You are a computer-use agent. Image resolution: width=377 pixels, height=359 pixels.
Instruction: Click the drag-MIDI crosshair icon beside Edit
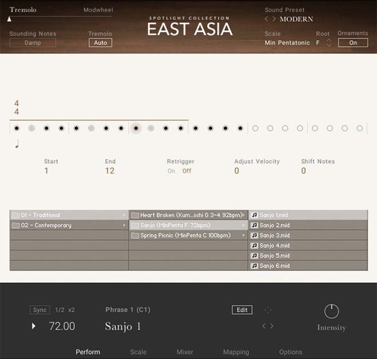pos(268,310)
